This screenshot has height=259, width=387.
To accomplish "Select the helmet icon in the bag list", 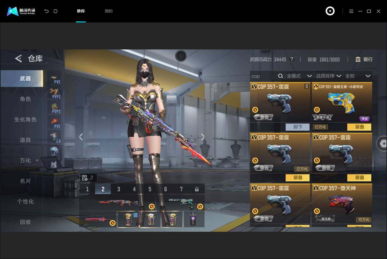I will pos(55,151).
